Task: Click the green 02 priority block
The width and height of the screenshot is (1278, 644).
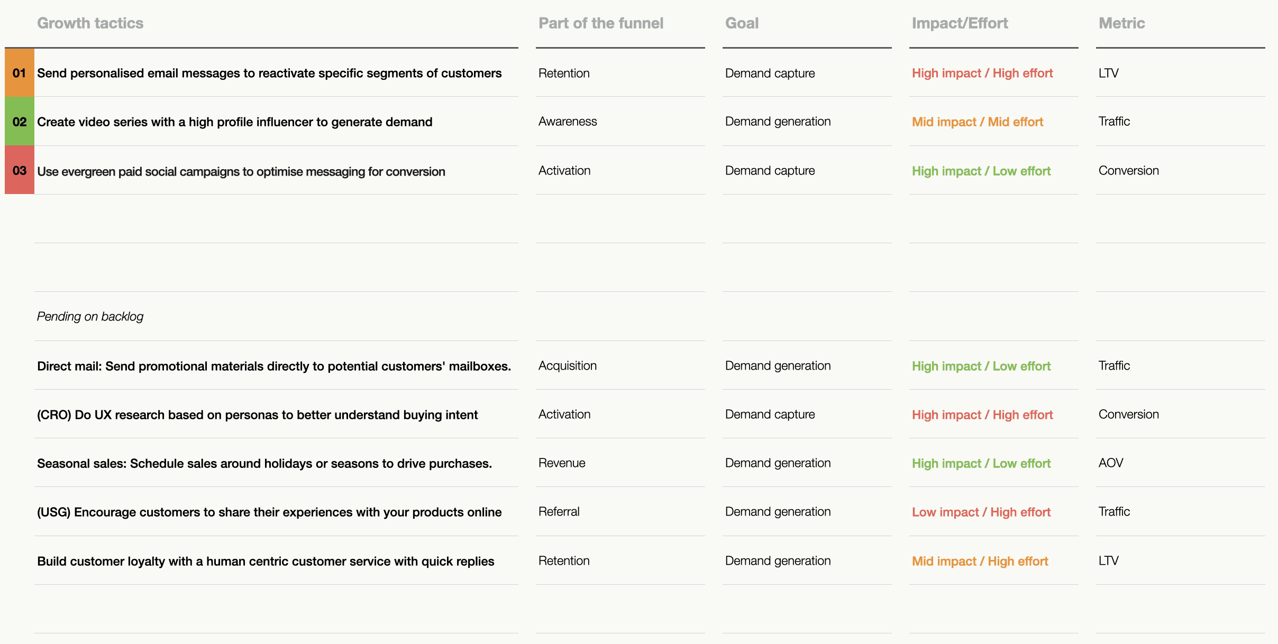Action: [x=19, y=122]
